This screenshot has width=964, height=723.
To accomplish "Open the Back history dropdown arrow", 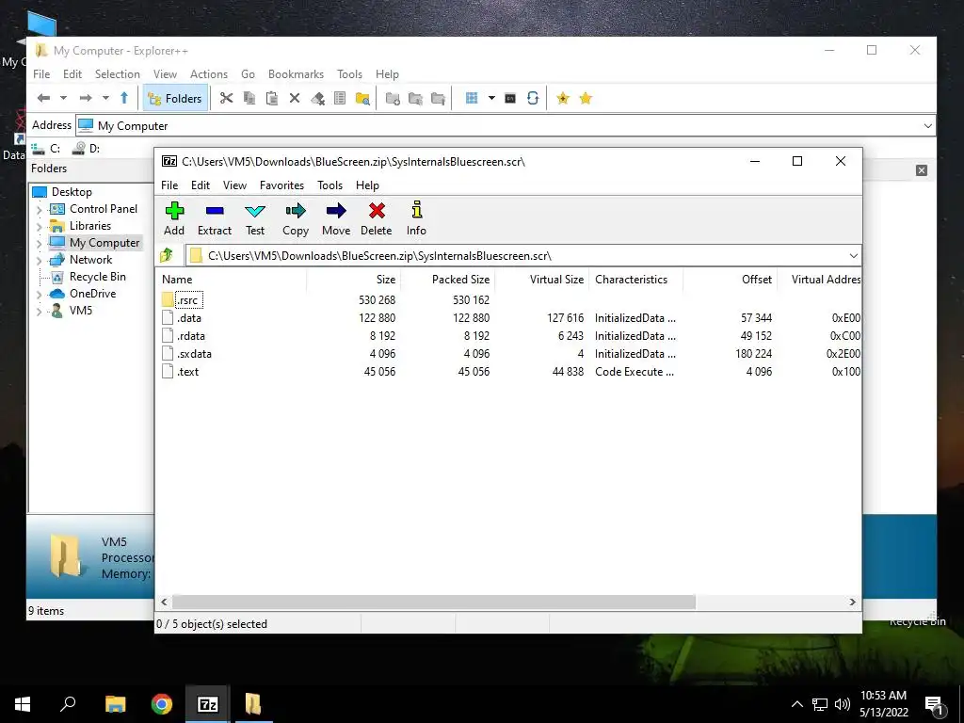I will click(x=63, y=98).
